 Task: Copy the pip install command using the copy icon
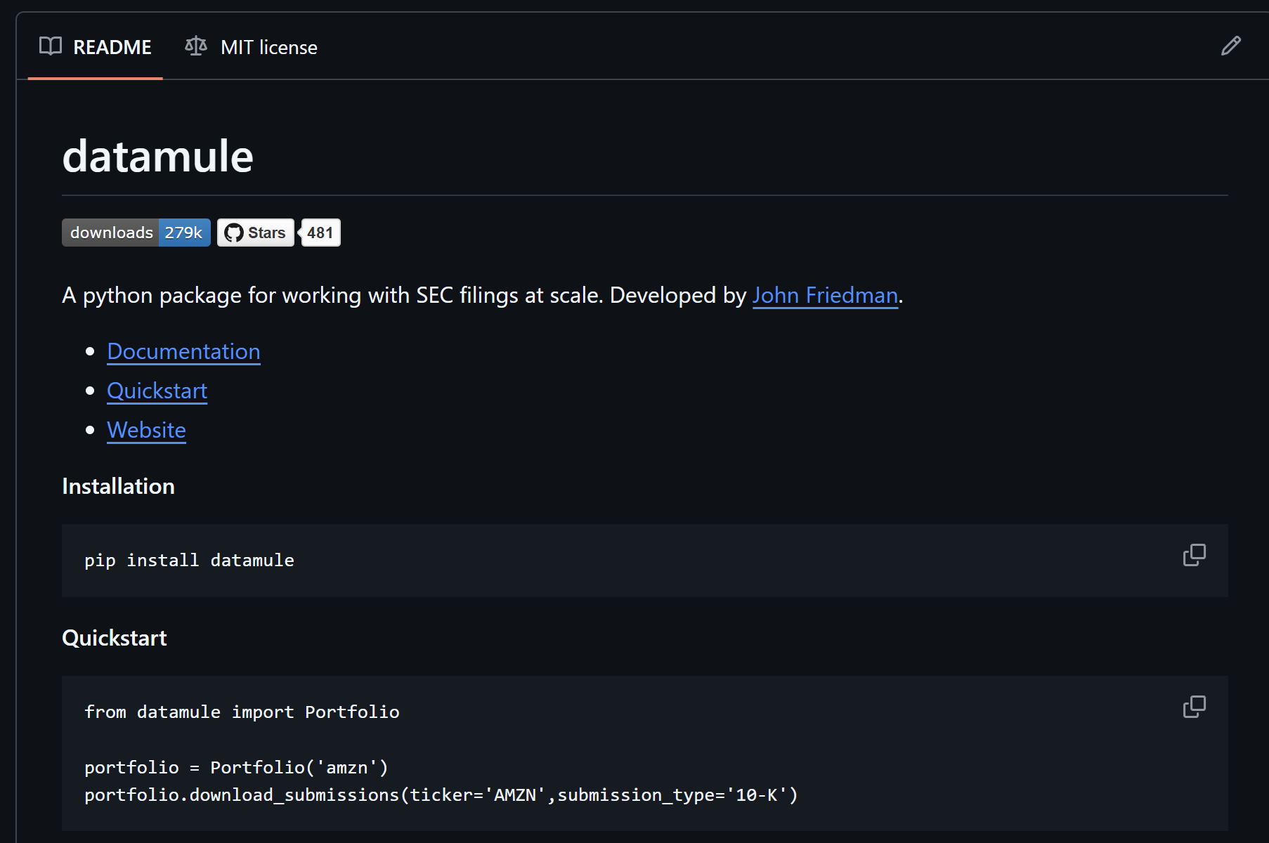(1194, 555)
